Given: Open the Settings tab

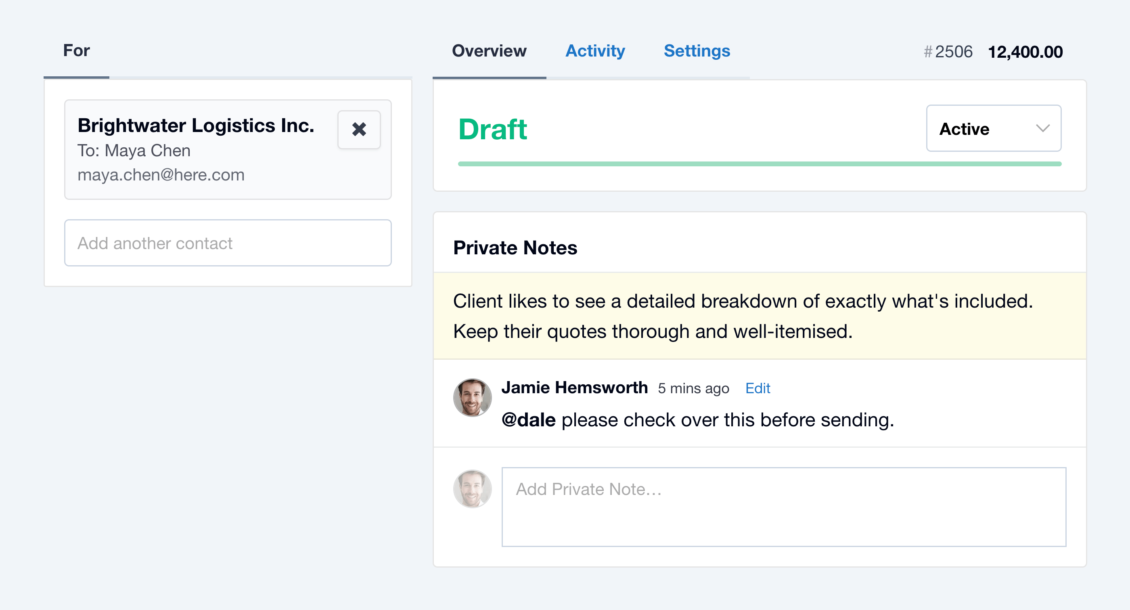Looking at the screenshot, I should tap(697, 51).
